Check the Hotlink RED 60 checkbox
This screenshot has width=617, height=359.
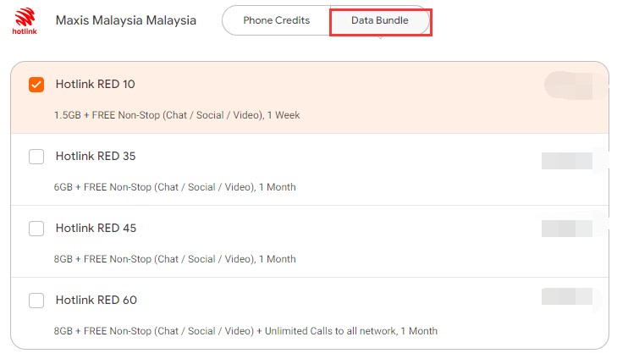point(36,301)
